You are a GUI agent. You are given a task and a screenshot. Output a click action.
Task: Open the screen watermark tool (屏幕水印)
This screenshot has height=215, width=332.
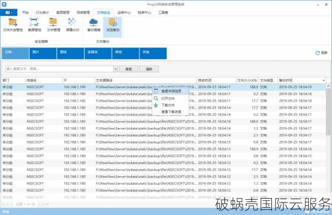(x=73, y=25)
